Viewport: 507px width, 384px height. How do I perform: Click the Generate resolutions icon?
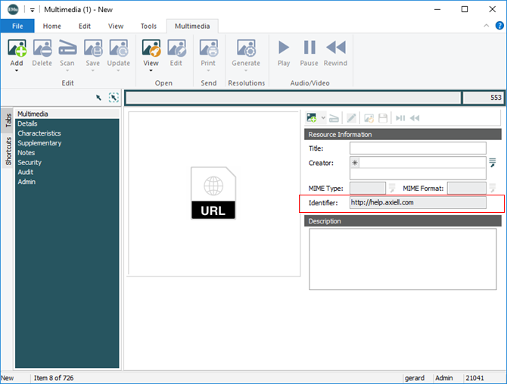pyautogui.click(x=245, y=49)
